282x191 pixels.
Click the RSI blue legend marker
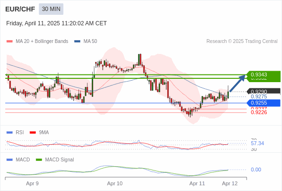click(x=10, y=133)
